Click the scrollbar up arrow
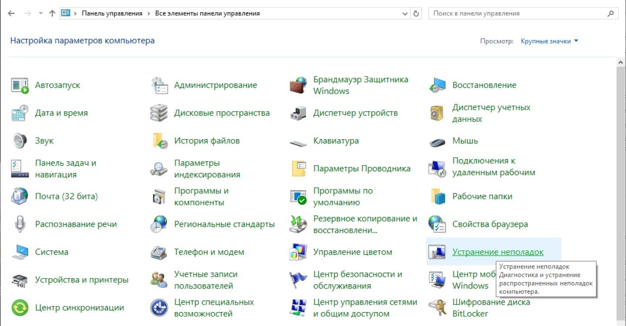The height and width of the screenshot is (326, 626). pyautogui.click(x=620, y=63)
